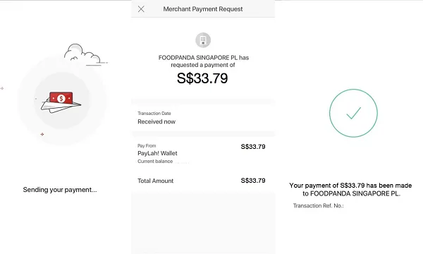Click the green checkmark success circle

click(x=353, y=113)
